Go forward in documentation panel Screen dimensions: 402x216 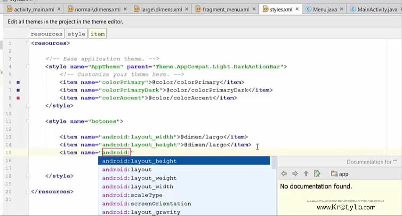pyautogui.click(x=295, y=174)
